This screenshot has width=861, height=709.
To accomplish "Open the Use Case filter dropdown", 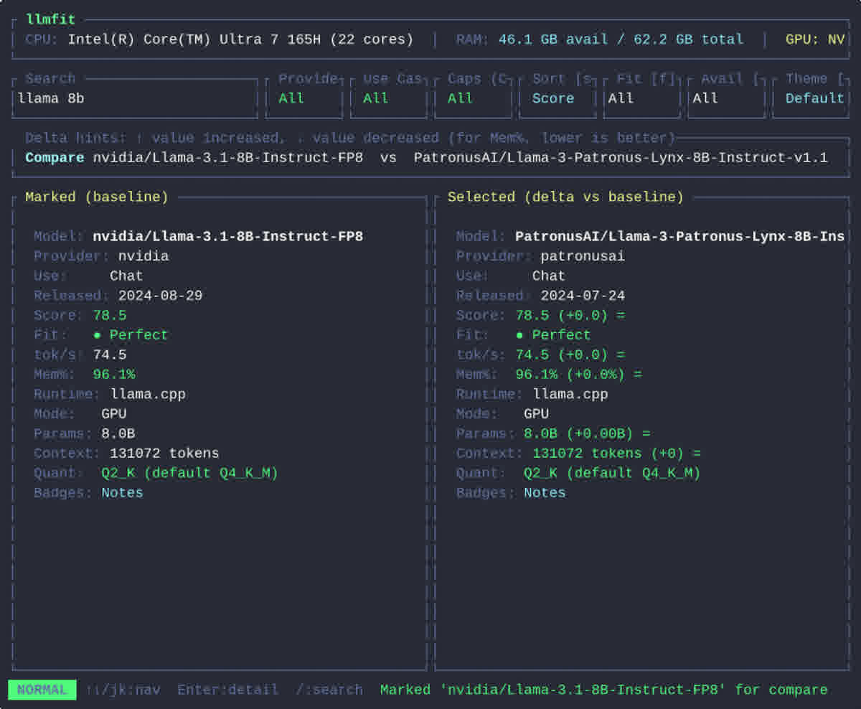I will tap(389, 98).
